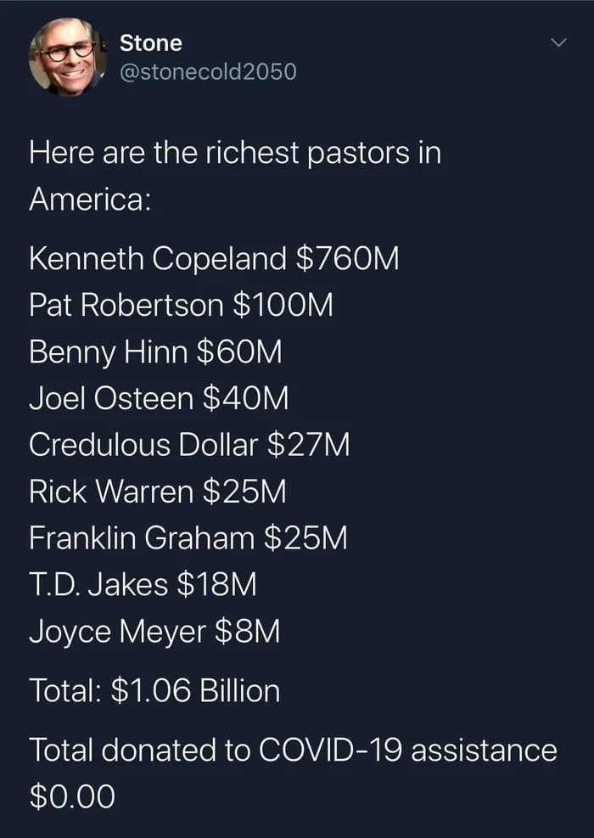Click the Total: $1.06 Billion line

click(155, 690)
